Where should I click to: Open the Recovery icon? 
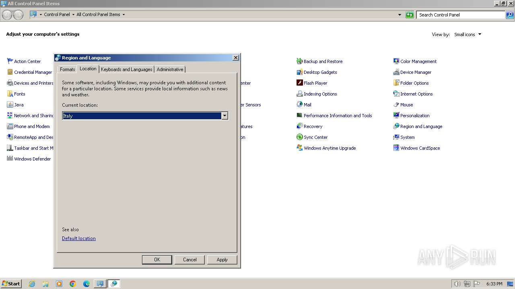click(x=299, y=126)
